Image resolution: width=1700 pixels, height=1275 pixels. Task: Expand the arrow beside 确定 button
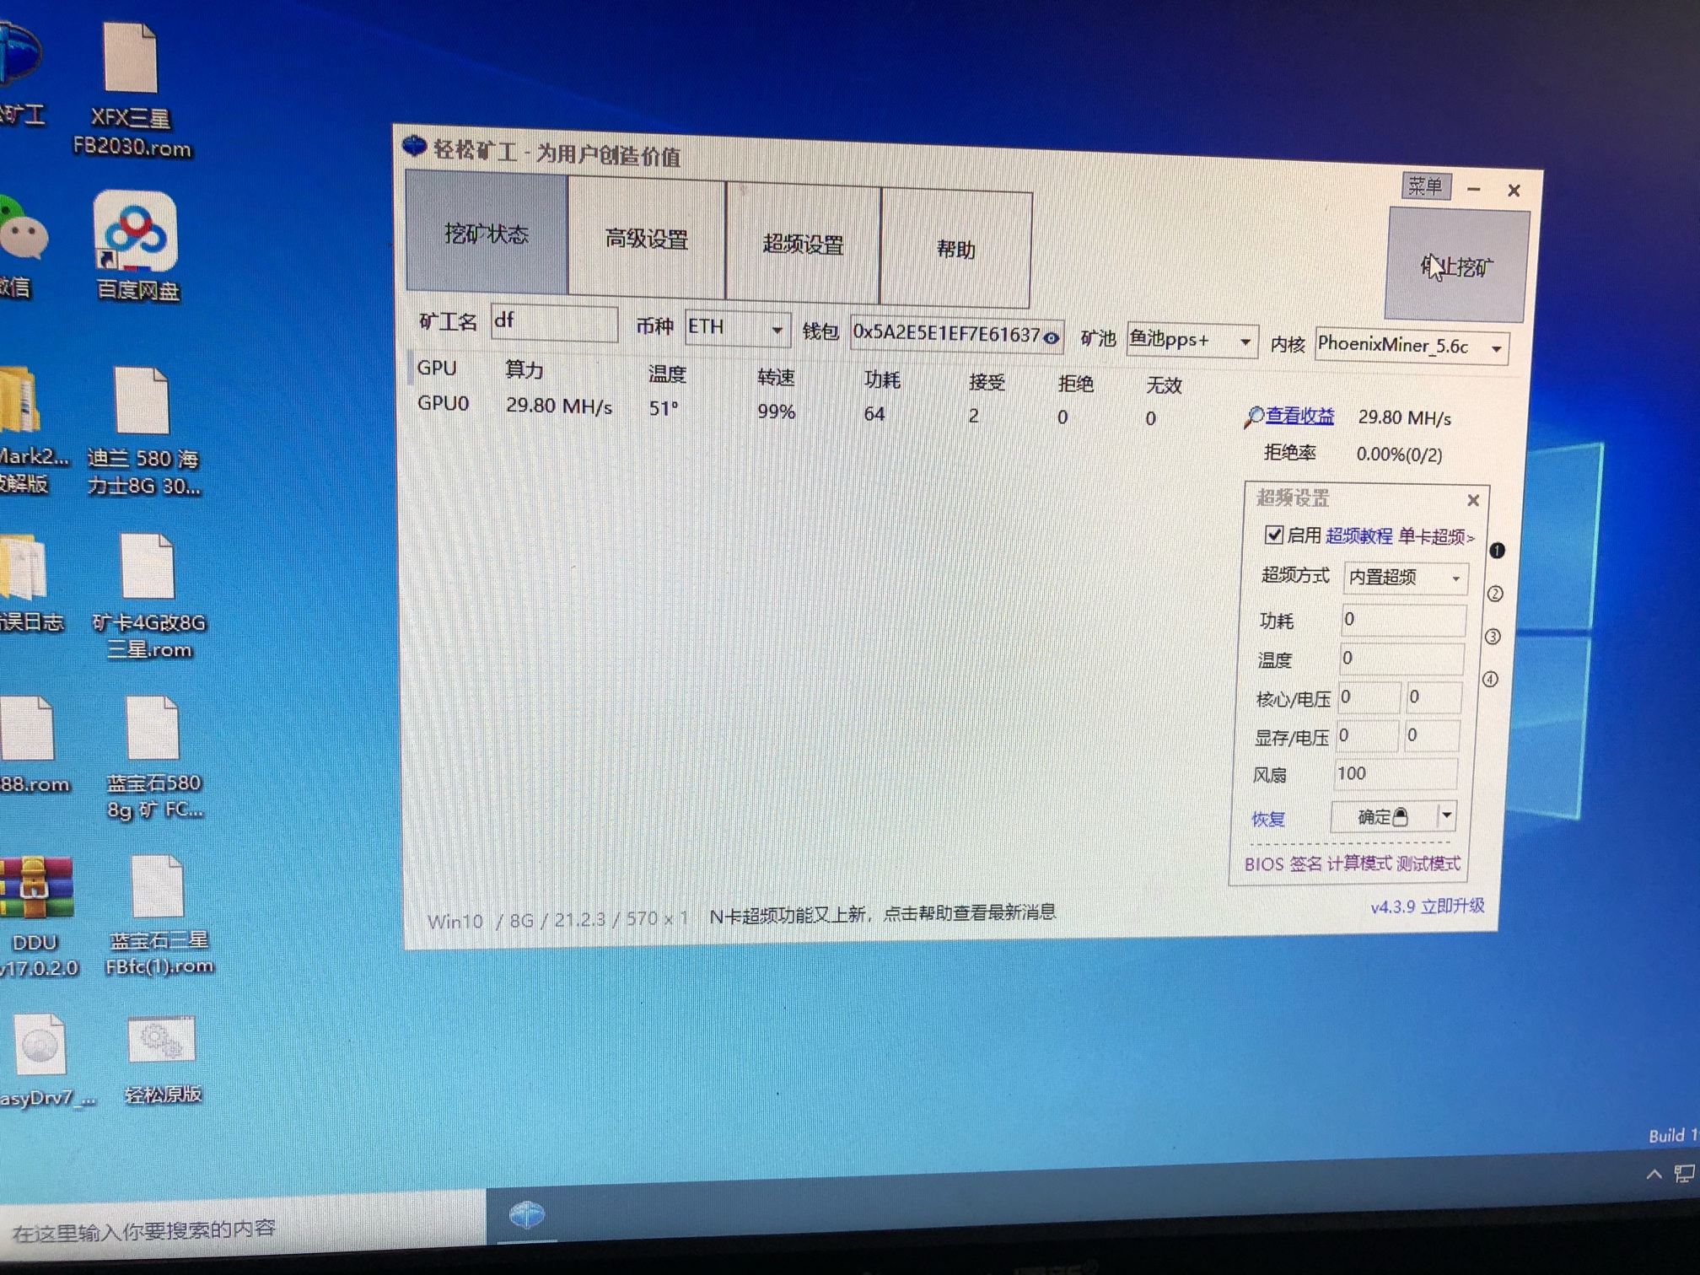coord(1446,815)
